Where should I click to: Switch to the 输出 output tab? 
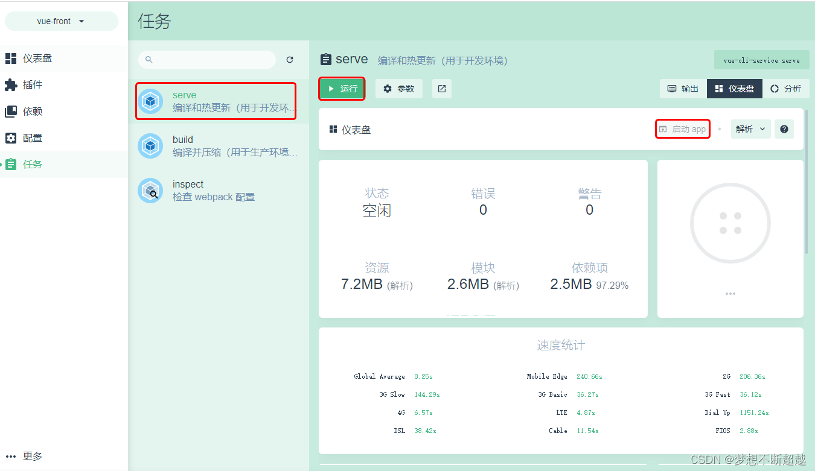(683, 89)
